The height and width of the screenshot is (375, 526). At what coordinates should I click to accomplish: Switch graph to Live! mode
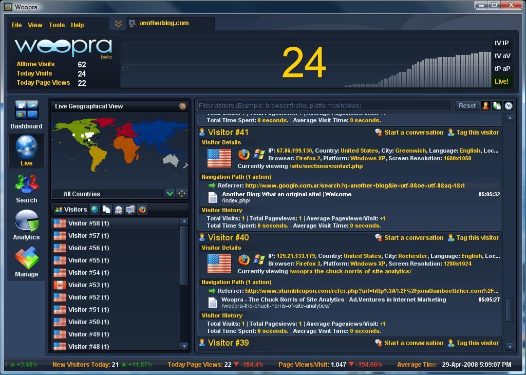click(501, 82)
